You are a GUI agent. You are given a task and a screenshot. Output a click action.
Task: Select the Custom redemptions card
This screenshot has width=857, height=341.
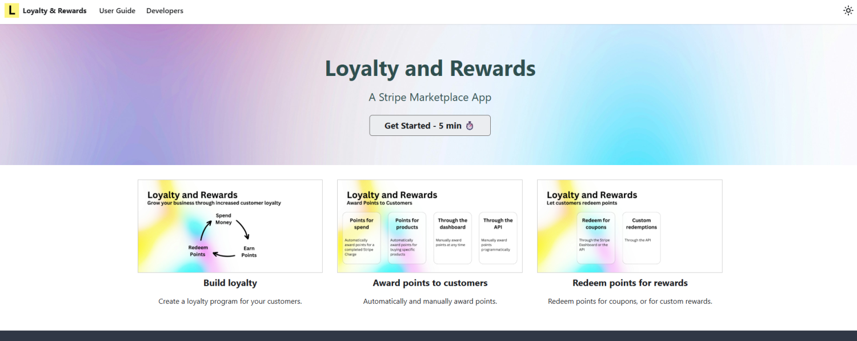click(x=641, y=238)
